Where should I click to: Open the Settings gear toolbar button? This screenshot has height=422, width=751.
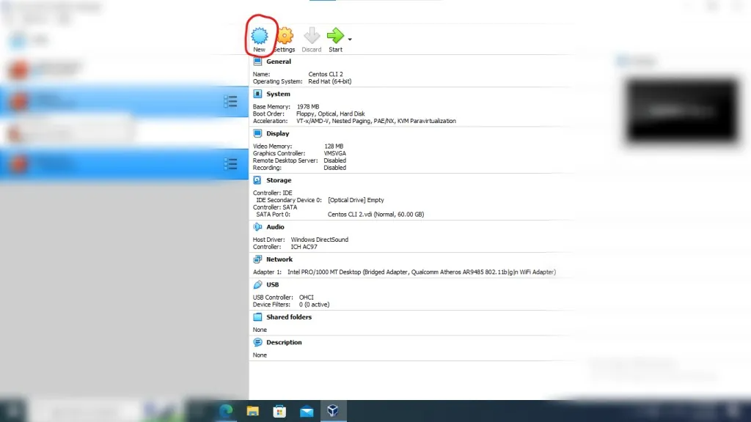pyautogui.click(x=285, y=40)
